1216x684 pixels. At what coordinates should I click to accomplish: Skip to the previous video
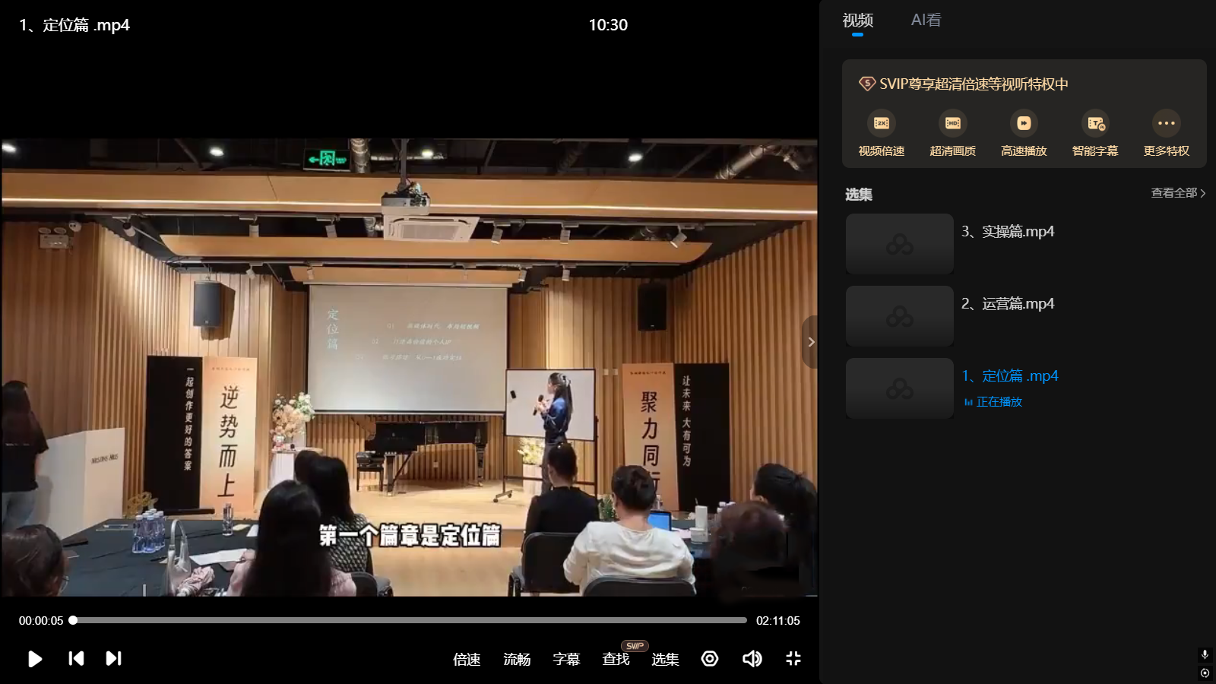[x=76, y=658]
